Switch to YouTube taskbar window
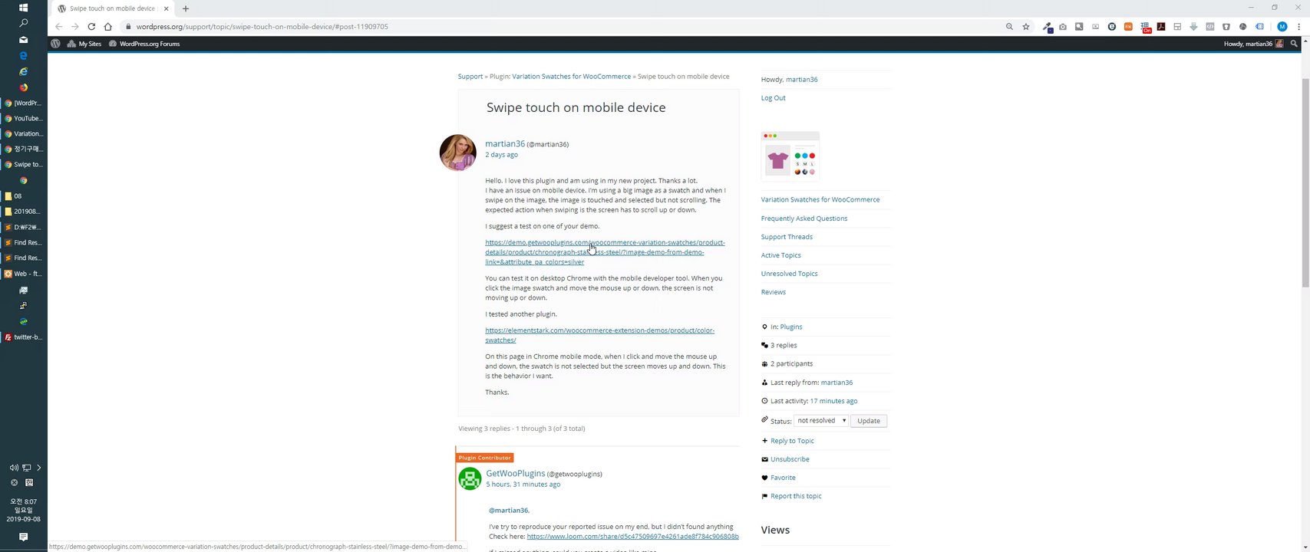 (24, 118)
